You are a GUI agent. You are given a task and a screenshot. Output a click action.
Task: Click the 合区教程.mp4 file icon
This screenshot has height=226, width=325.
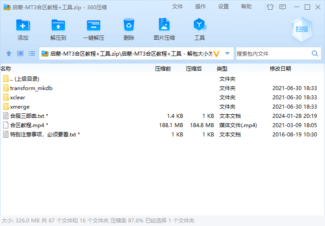pyautogui.click(x=6, y=125)
